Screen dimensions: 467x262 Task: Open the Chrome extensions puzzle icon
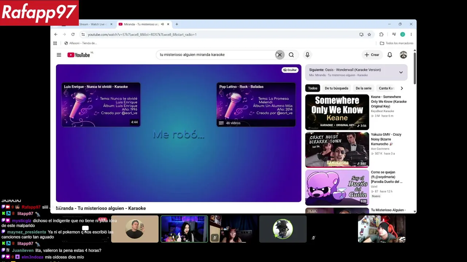pyautogui.click(x=381, y=35)
